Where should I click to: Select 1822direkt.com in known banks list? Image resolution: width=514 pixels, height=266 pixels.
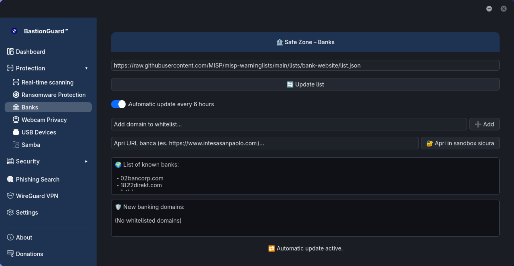pos(141,185)
